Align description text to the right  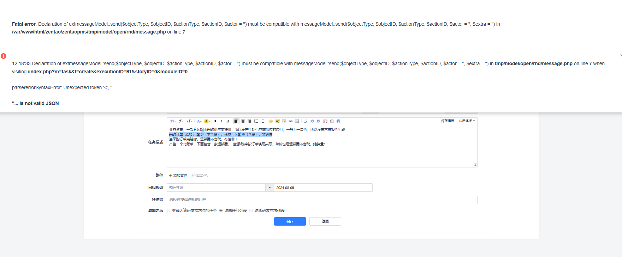[x=249, y=121]
